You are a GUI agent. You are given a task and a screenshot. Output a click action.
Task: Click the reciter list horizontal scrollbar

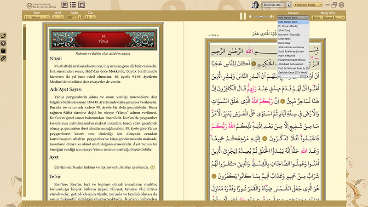click(293, 76)
